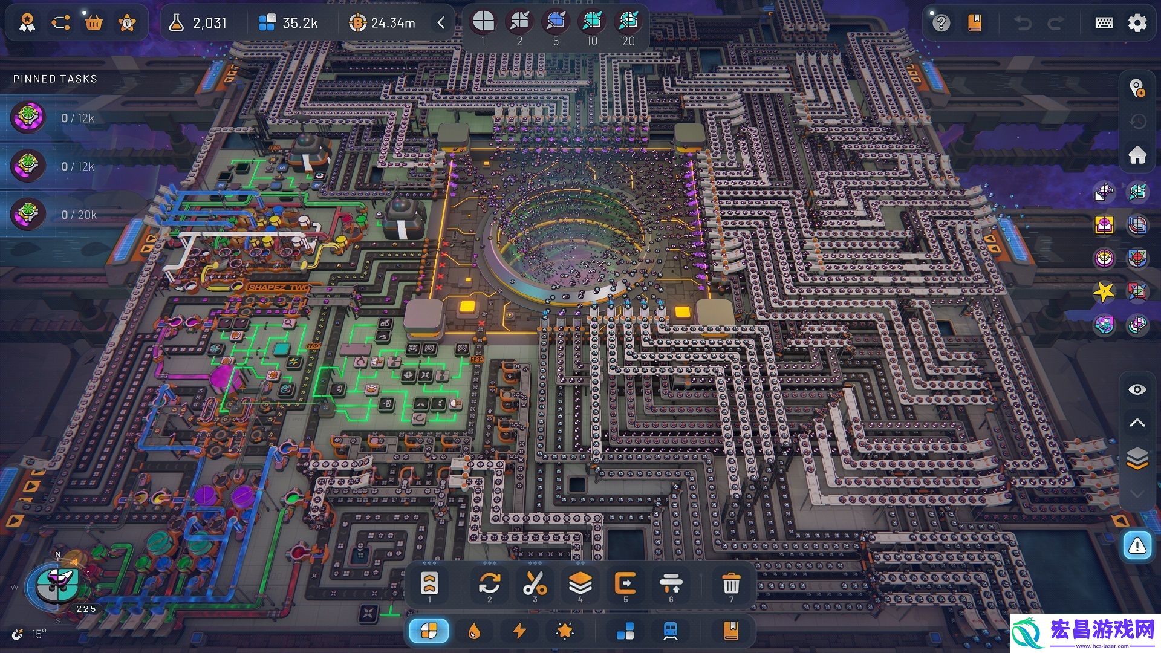The width and height of the screenshot is (1161, 653).
Task: Click the redo arrow
Action: click(1056, 23)
